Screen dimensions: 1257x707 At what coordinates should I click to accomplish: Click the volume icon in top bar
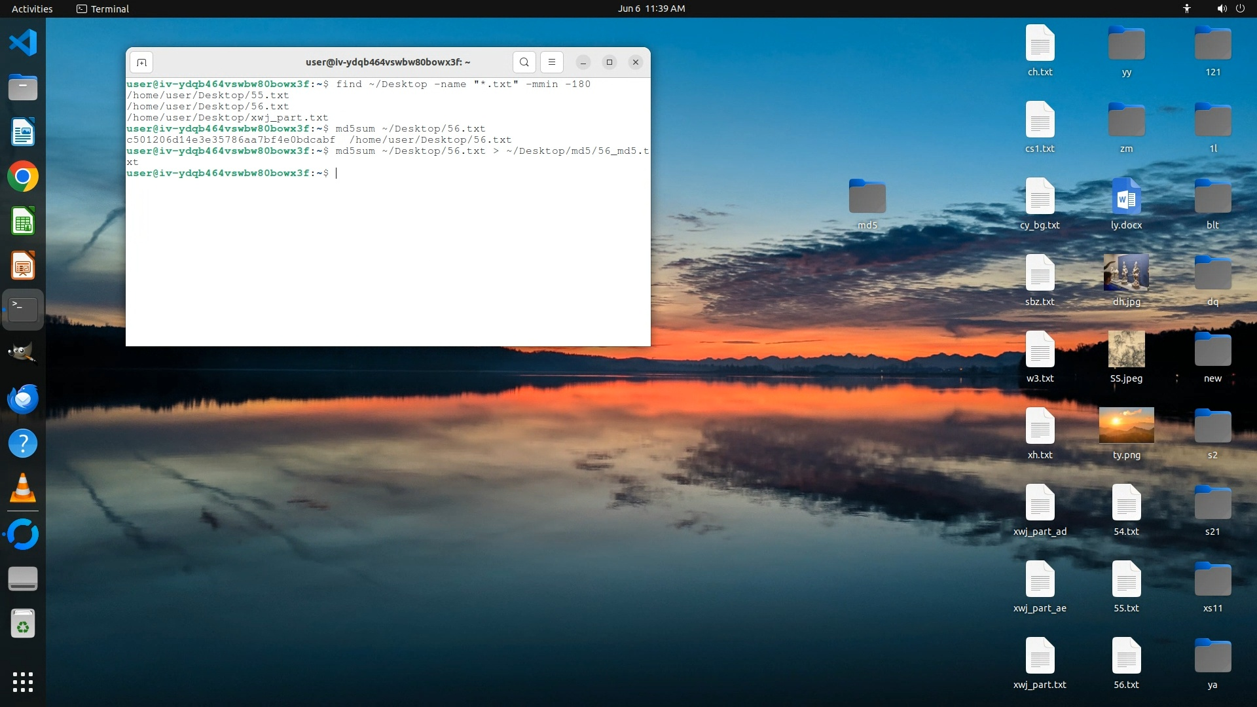coord(1221,9)
